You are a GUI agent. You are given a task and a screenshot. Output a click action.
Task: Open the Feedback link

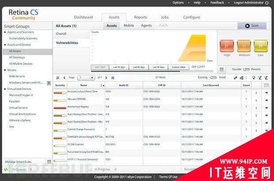[217, 3]
